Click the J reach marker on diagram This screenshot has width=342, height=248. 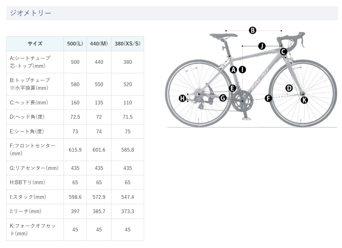(262, 46)
